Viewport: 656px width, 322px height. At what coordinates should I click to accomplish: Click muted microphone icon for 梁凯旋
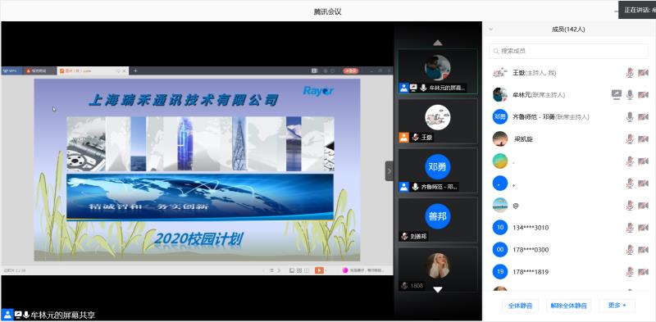630,138
